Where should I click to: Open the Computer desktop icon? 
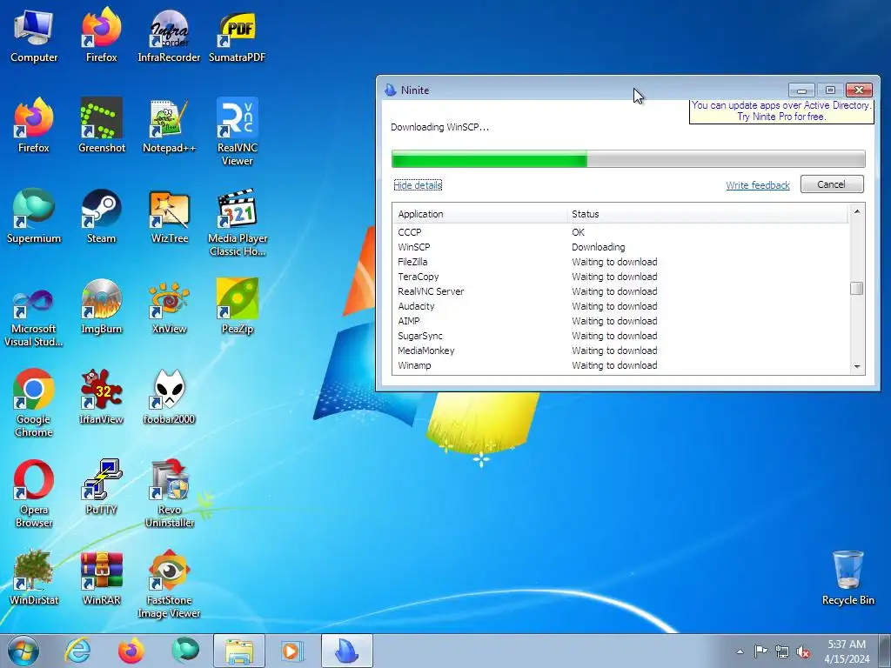pyautogui.click(x=34, y=37)
